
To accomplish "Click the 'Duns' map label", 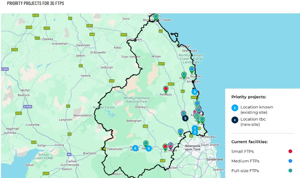I will coord(126,19).
